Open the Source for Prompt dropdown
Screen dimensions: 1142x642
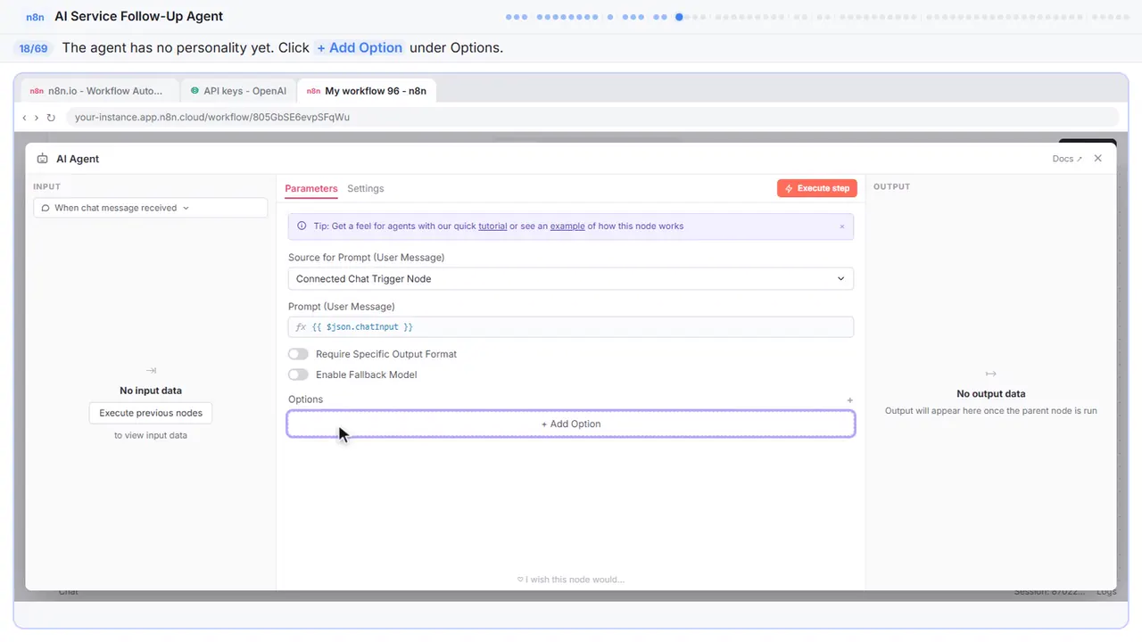click(571, 279)
